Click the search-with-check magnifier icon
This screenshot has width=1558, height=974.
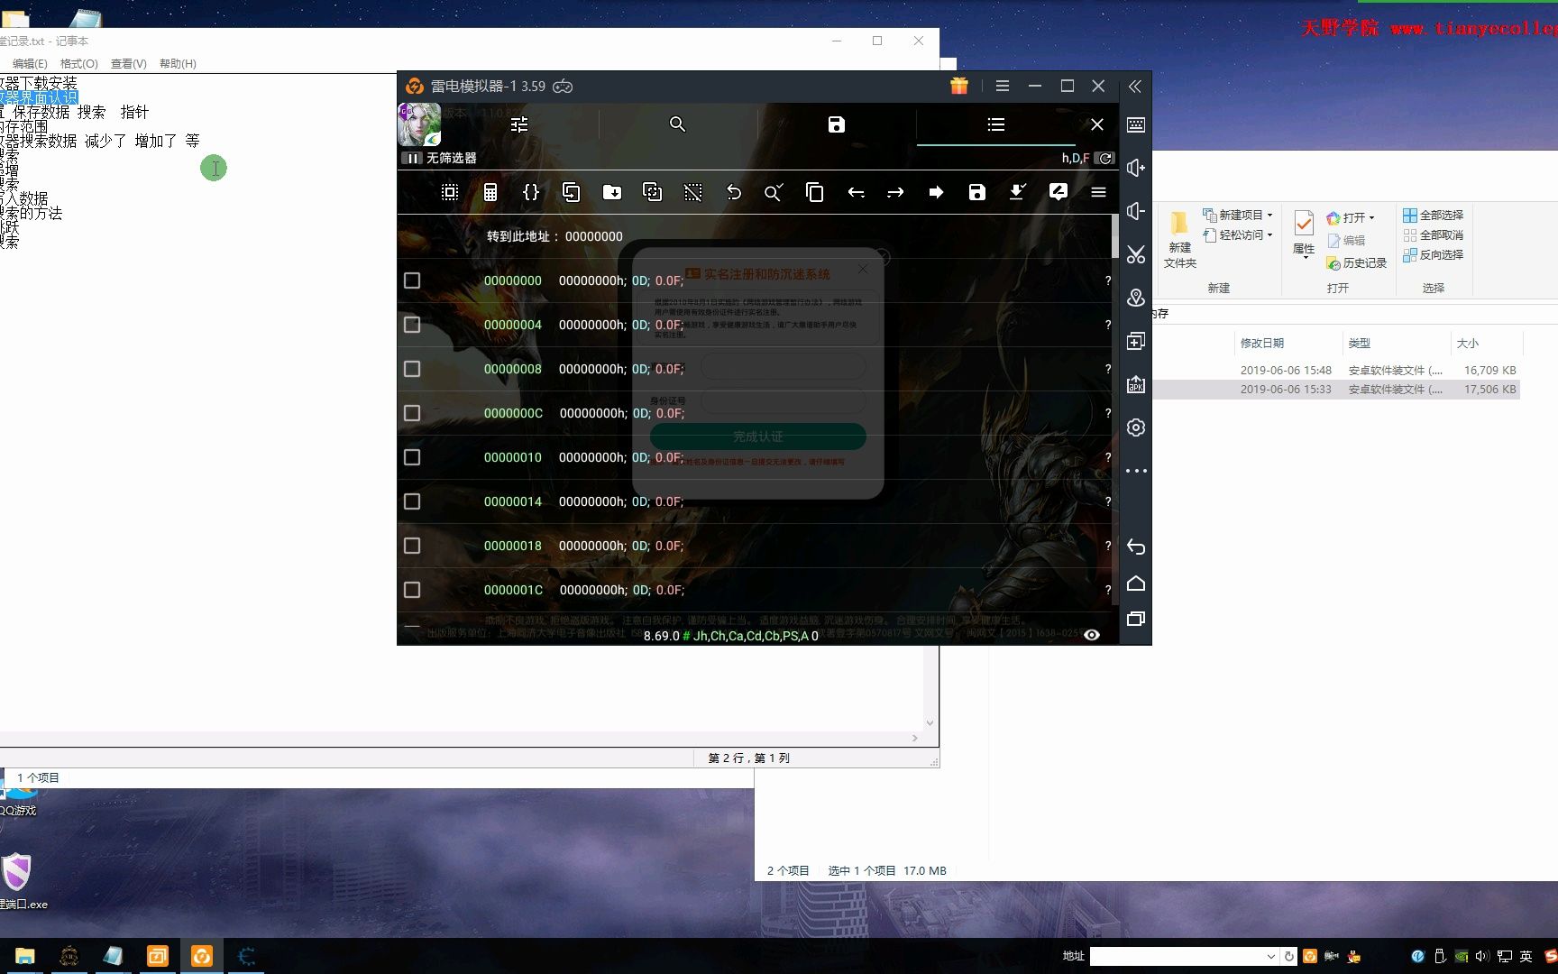tap(774, 192)
